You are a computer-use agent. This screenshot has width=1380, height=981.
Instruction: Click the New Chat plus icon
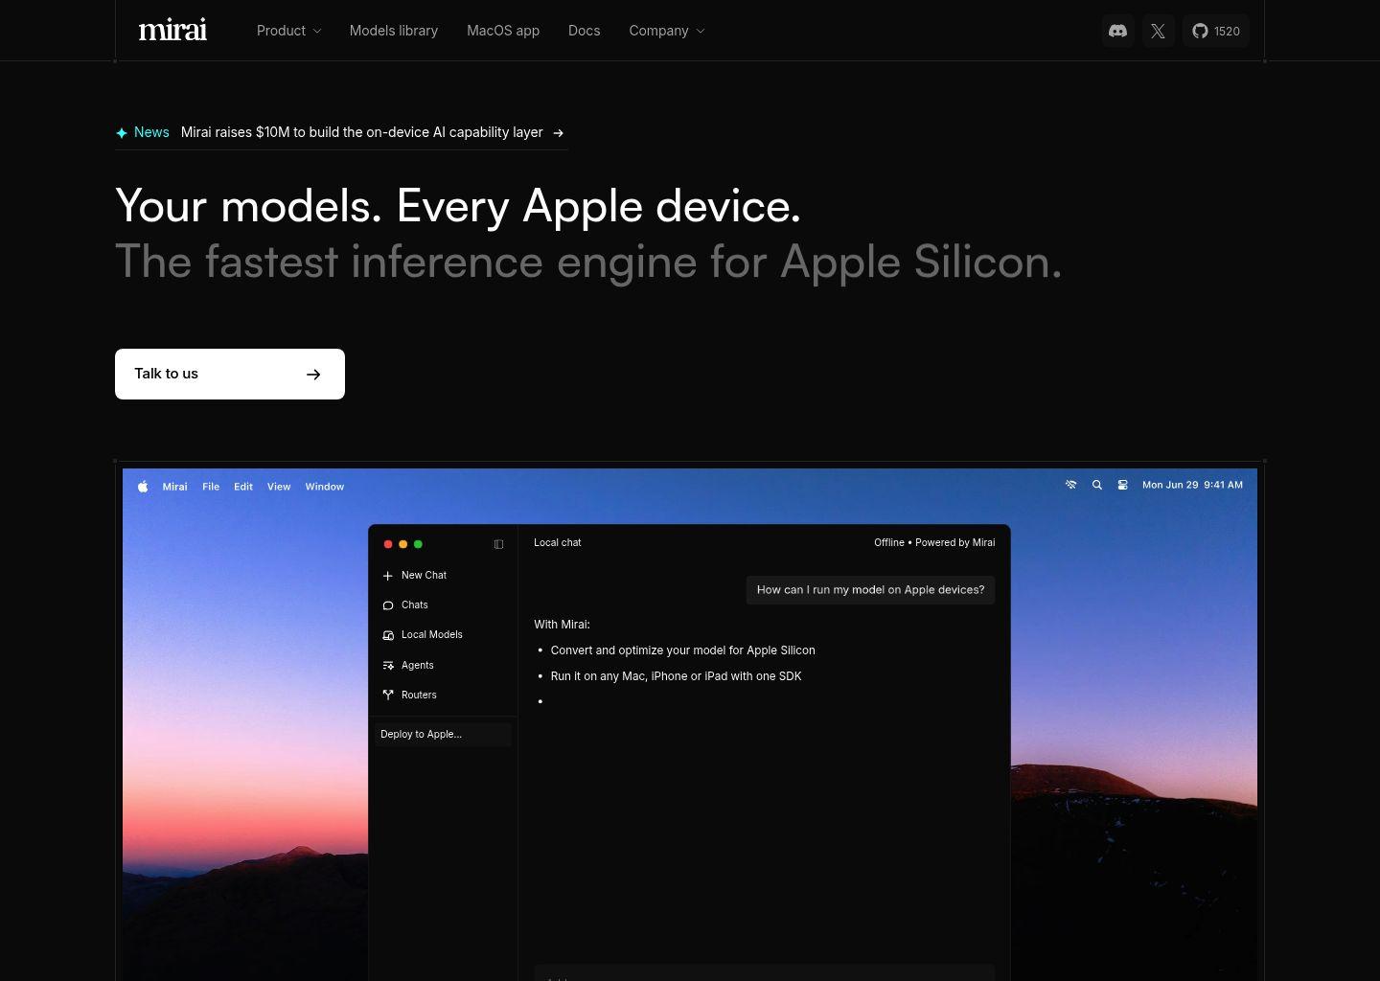click(388, 576)
